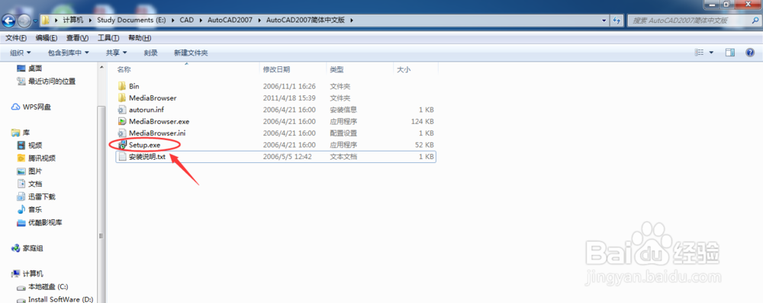Click the Back navigation arrow button
Screen dimensions: 763x303
[x=9, y=21]
